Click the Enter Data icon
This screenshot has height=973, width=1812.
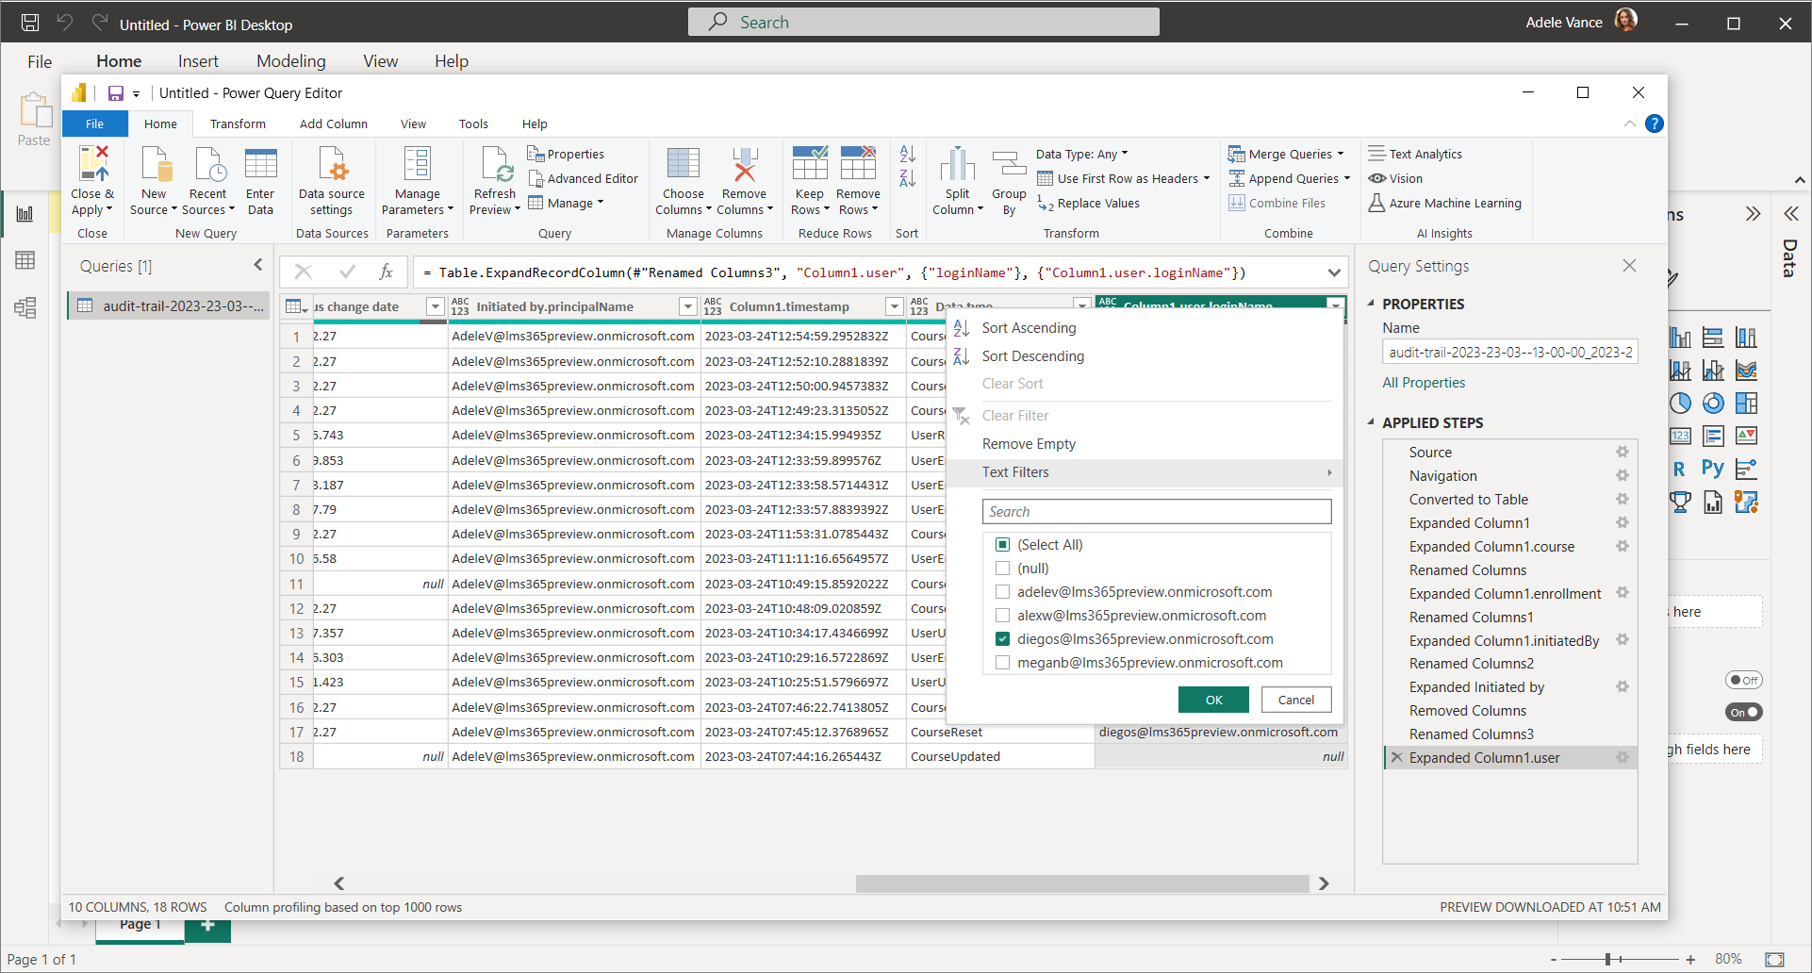tap(260, 165)
